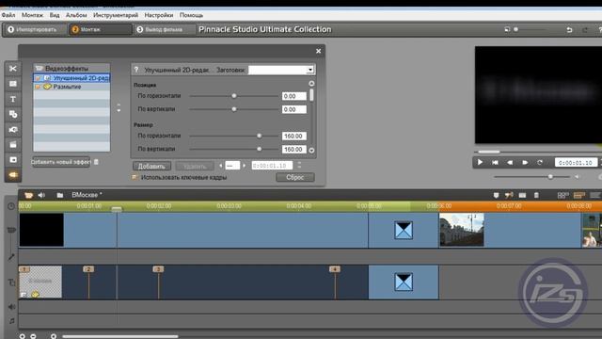Go to next keyframe arrow

coord(245,166)
